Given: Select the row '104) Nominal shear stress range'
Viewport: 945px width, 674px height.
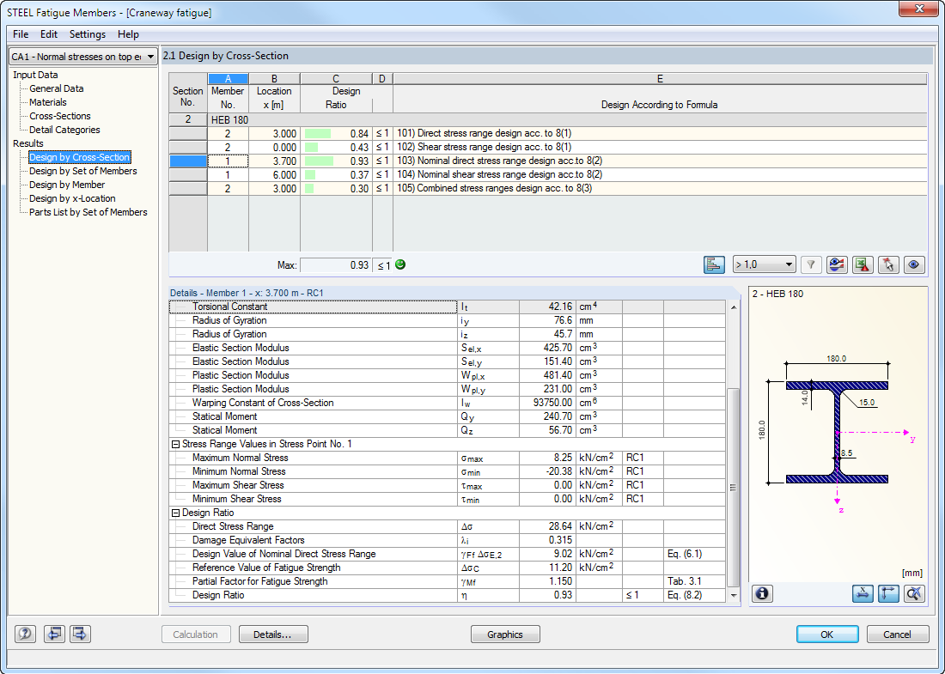Looking at the screenshot, I should coord(548,174).
